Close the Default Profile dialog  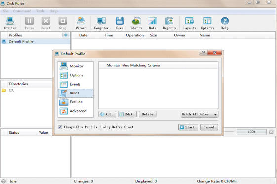coord(215,53)
